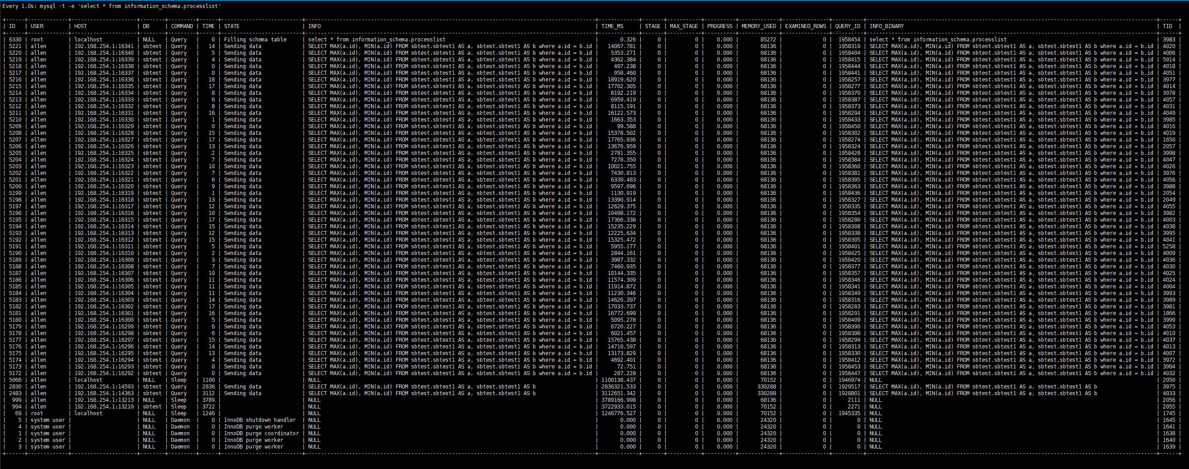Click the HOST column header
The height and width of the screenshot is (469, 1189).
pos(80,26)
